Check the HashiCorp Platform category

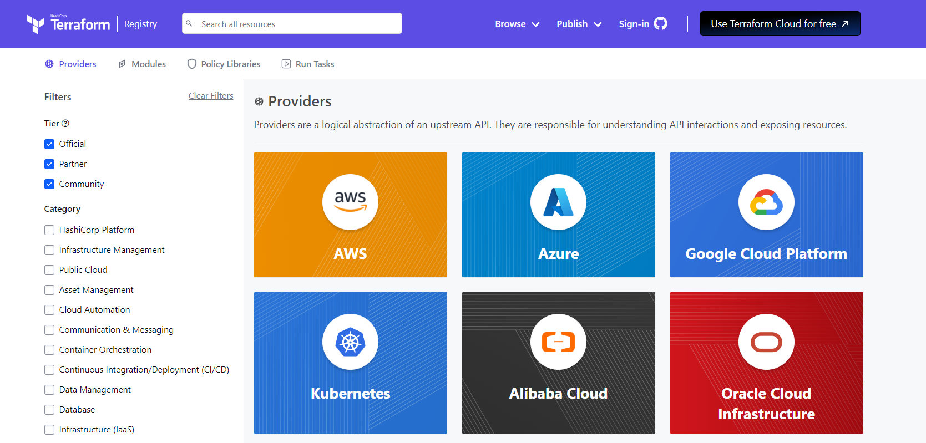(49, 230)
